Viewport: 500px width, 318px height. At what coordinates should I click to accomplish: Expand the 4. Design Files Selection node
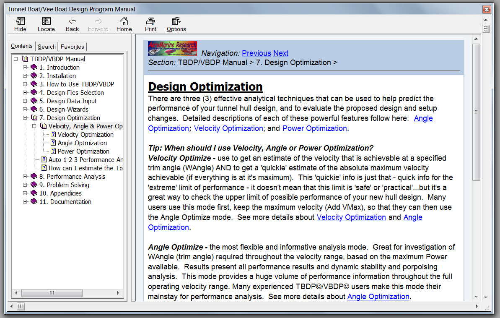[x=25, y=93]
